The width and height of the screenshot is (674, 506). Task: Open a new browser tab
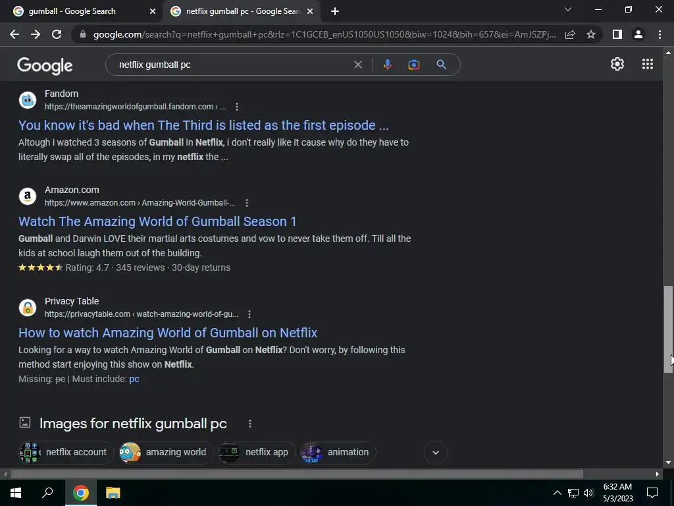335,12
